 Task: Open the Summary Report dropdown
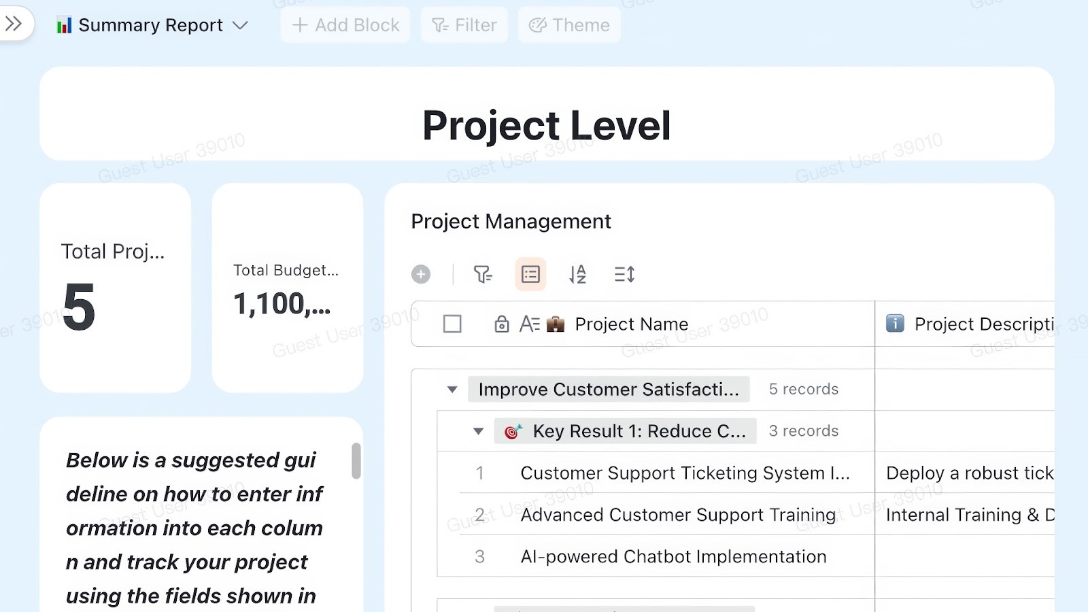click(239, 25)
